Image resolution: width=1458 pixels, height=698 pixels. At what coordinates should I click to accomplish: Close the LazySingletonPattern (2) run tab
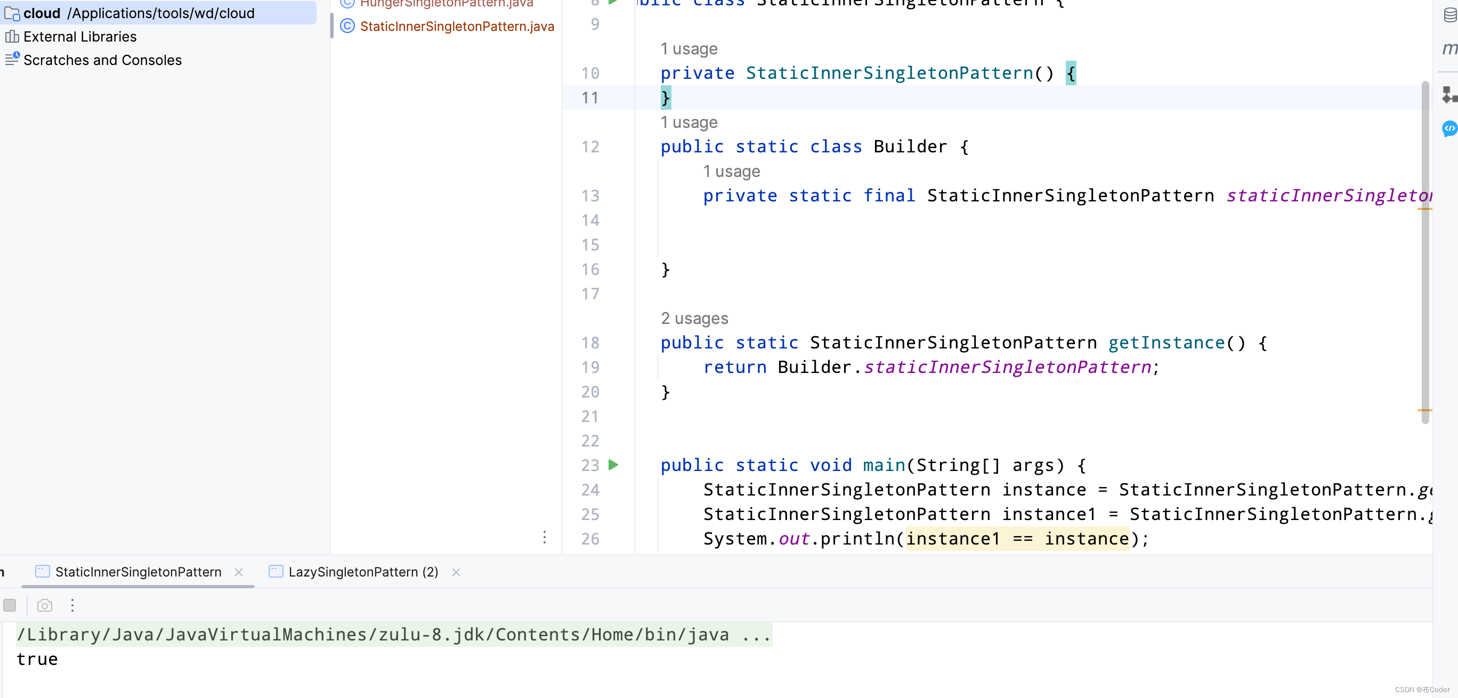(456, 572)
